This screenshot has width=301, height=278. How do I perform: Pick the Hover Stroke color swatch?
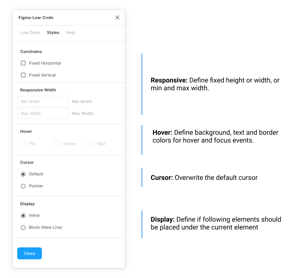57,144
